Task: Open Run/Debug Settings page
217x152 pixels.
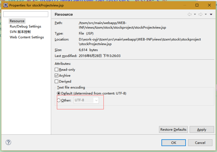Action: point(25,26)
